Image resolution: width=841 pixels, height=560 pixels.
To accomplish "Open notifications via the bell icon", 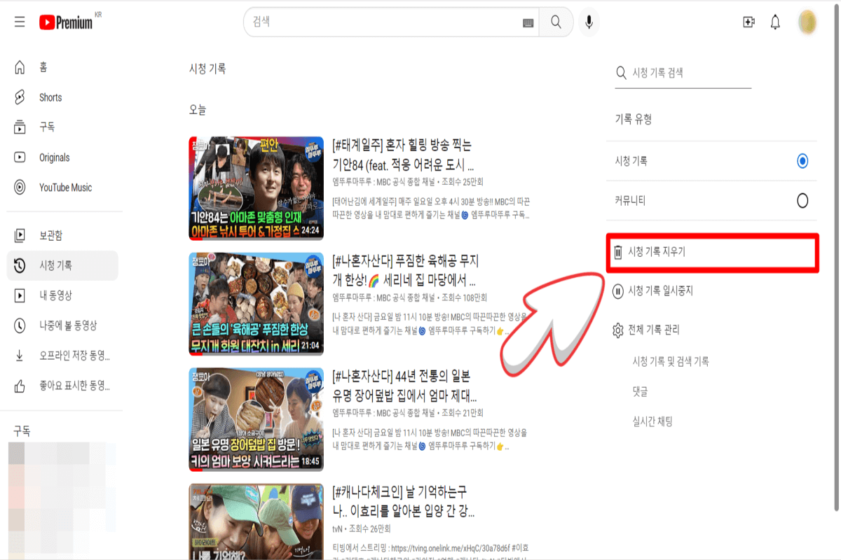I will pos(775,22).
